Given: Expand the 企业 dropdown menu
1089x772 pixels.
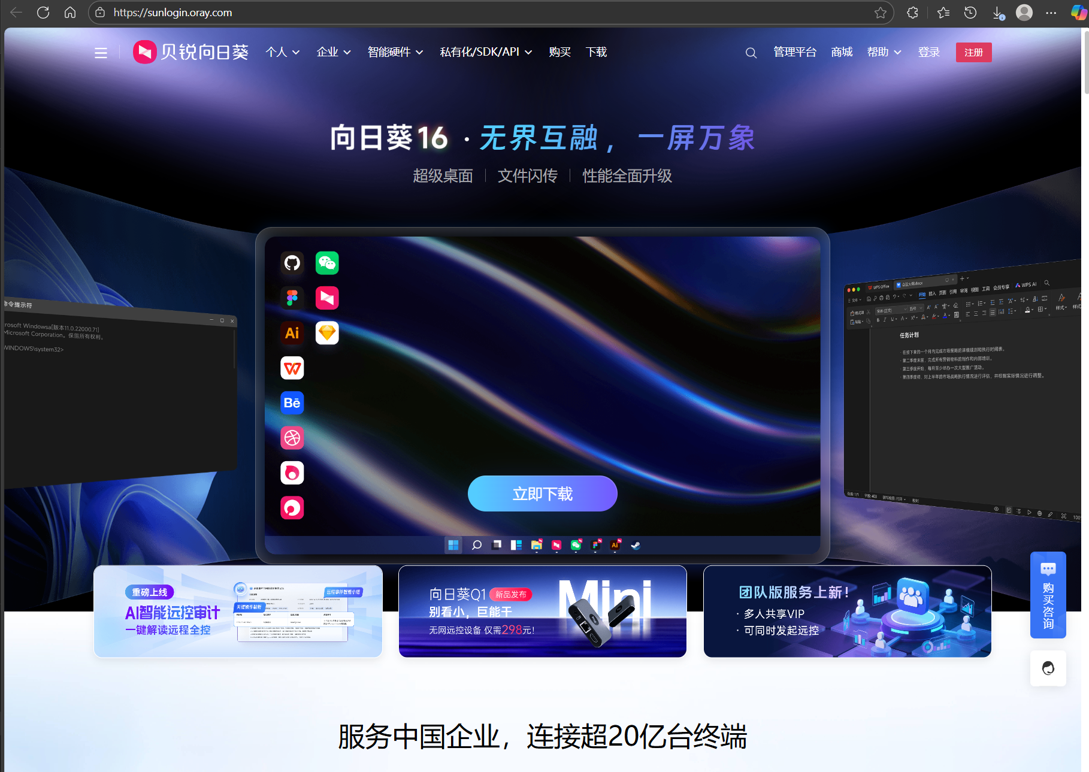Looking at the screenshot, I should [333, 52].
